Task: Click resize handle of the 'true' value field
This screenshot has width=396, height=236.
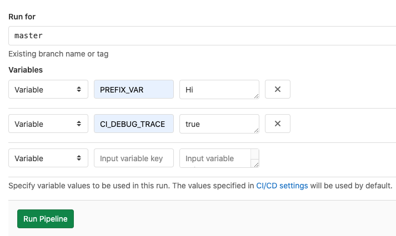Action: click(x=256, y=131)
